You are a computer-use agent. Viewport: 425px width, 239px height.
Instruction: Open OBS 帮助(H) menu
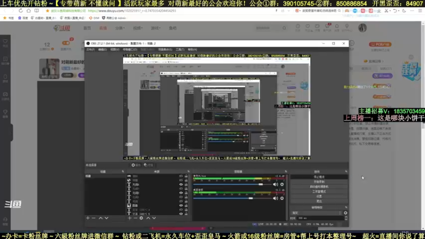[192, 49]
